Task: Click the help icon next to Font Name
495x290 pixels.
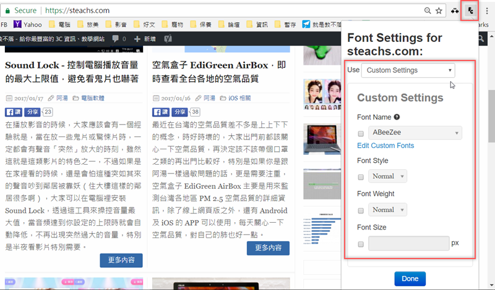Action: tap(397, 117)
